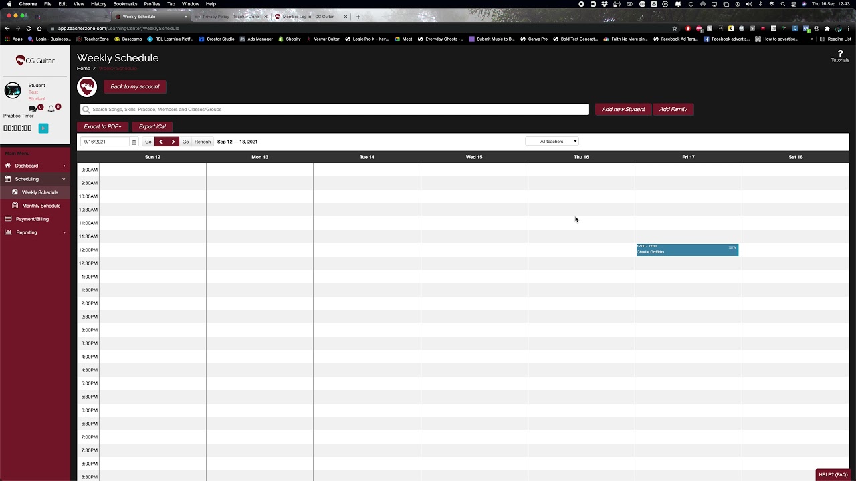
Task: Open the Reading List button
Action: click(836, 39)
